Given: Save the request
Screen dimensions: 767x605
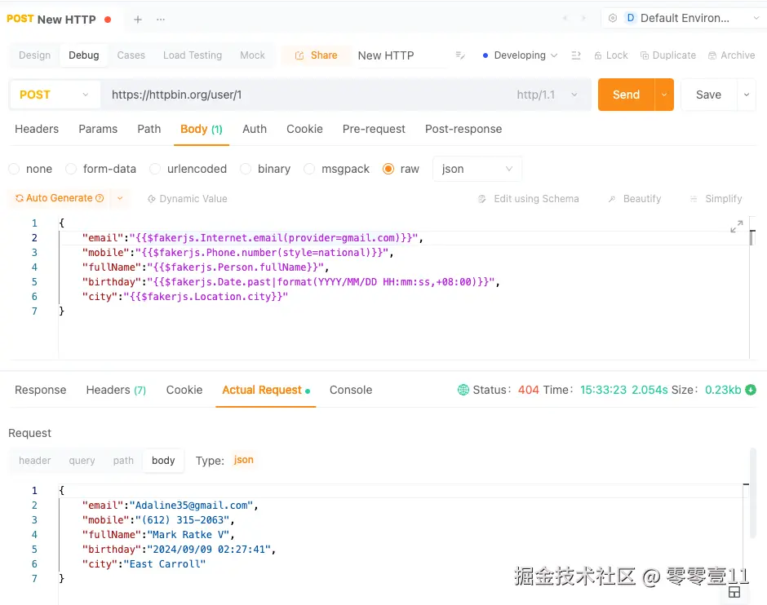Looking at the screenshot, I should [x=708, y=95].
